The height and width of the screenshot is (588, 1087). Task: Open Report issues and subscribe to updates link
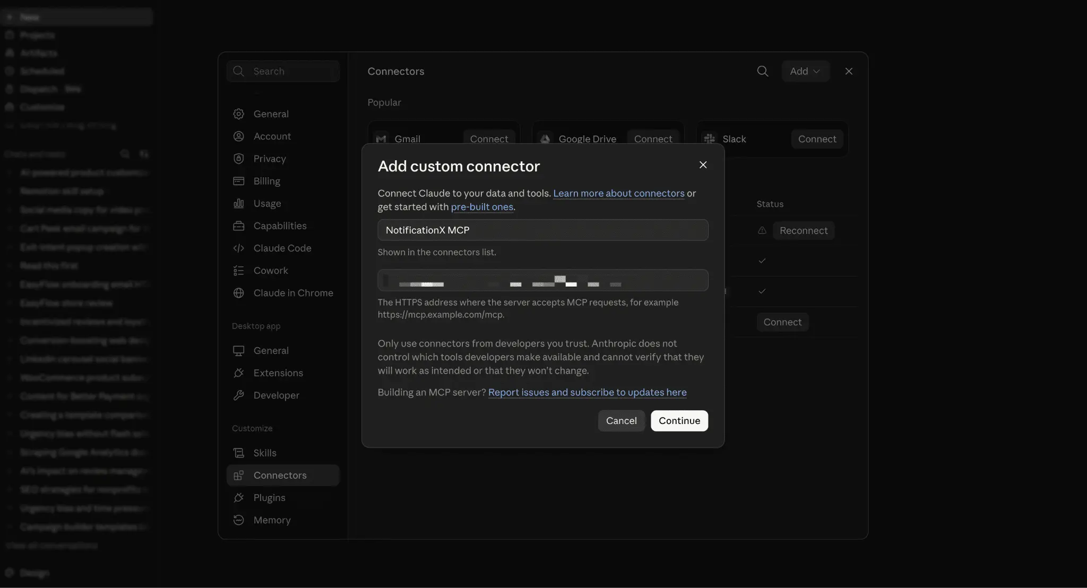click(587, 392)
